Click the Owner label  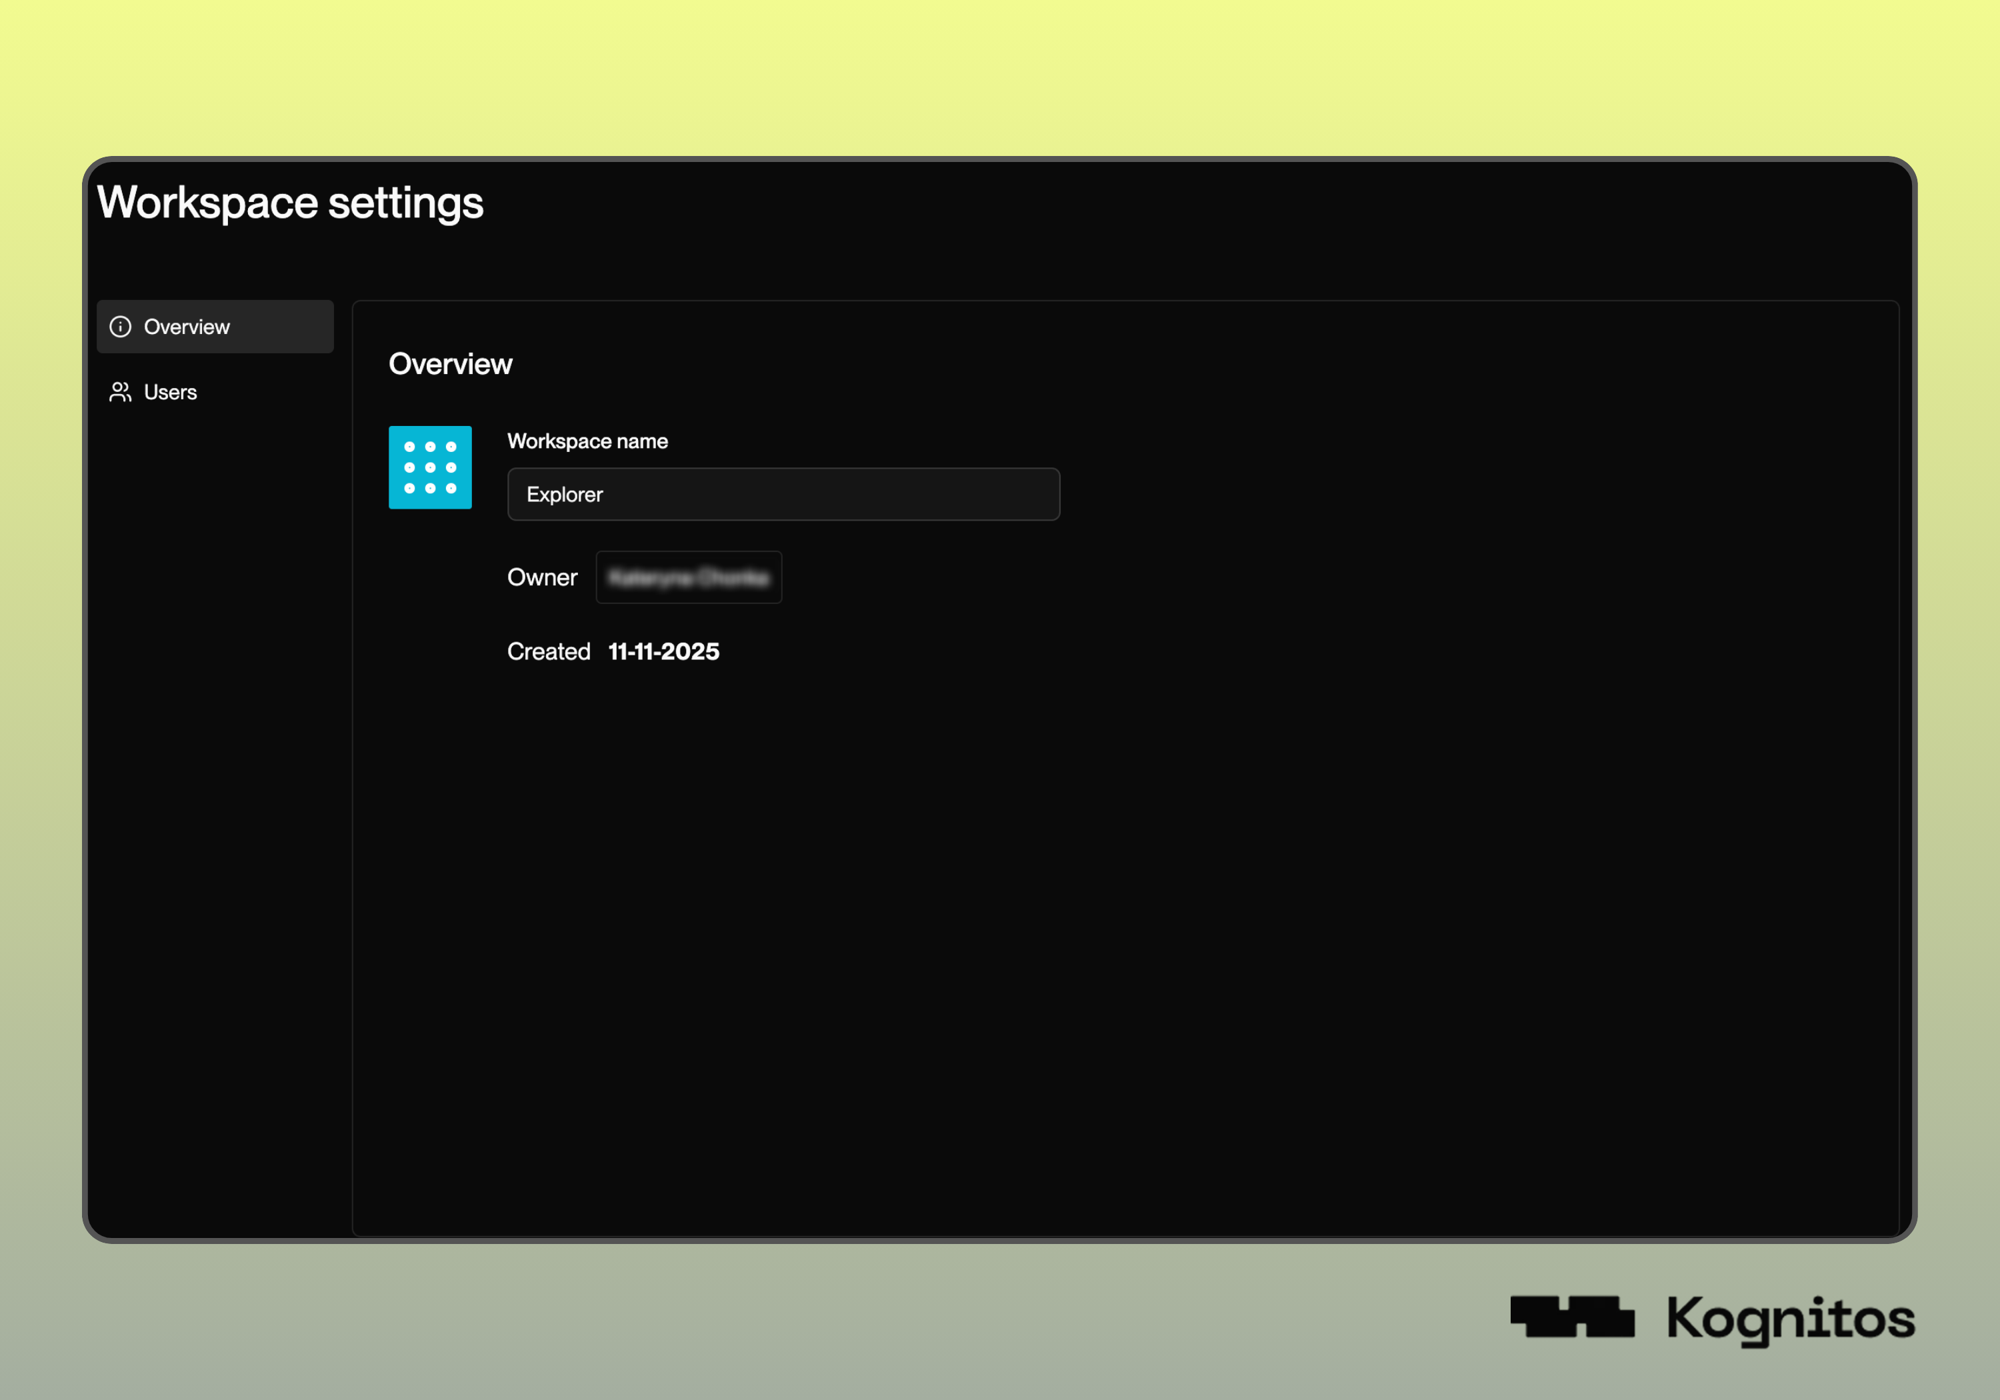pyautogui.click(x=542, y=577)
